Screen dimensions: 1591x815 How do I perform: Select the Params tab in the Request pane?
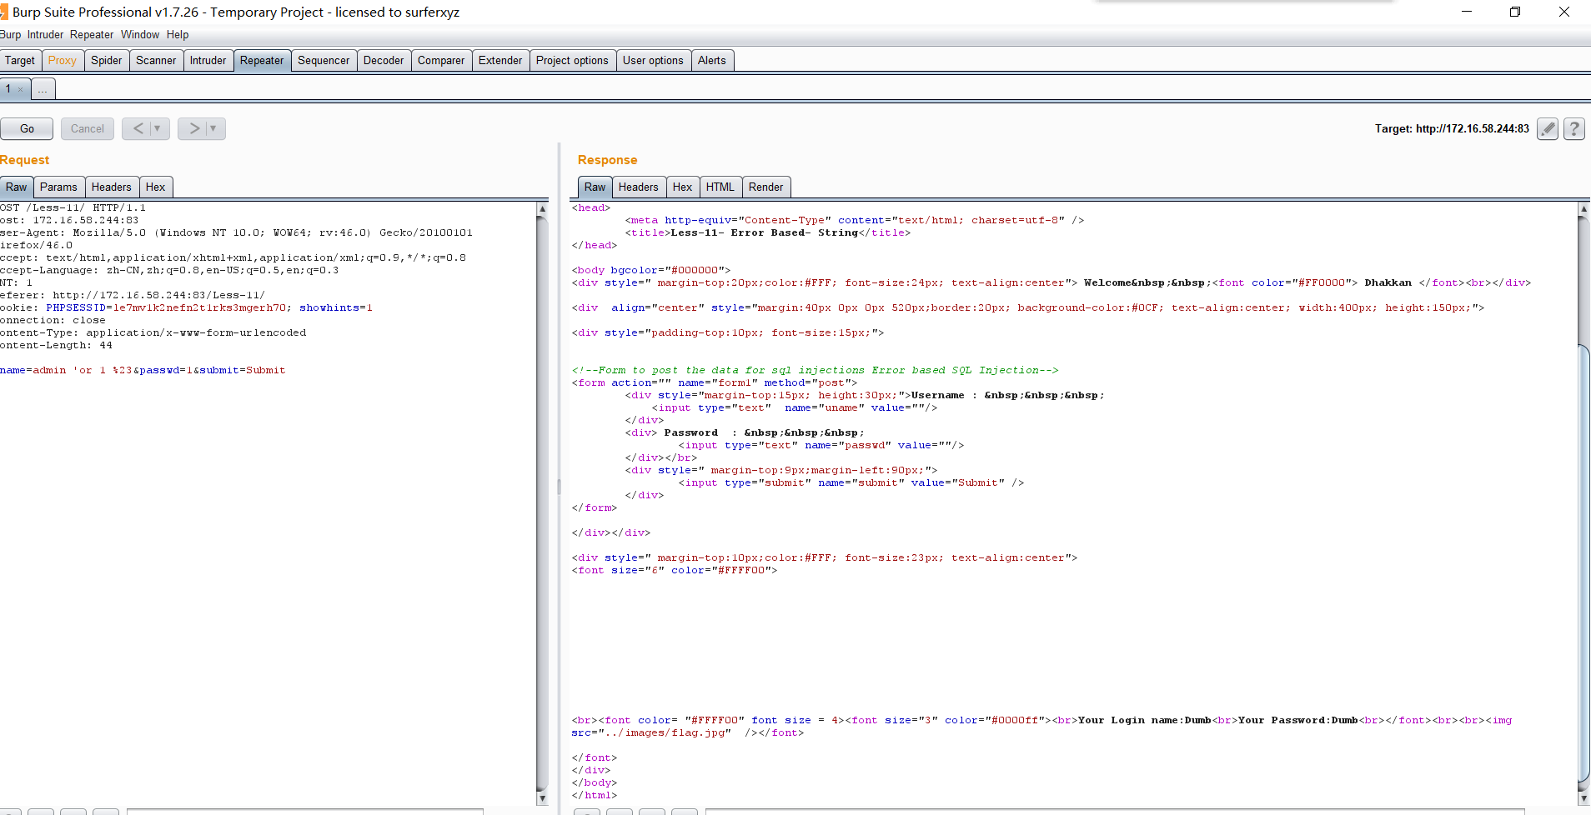pyautogui.click(x=58, y=187)
